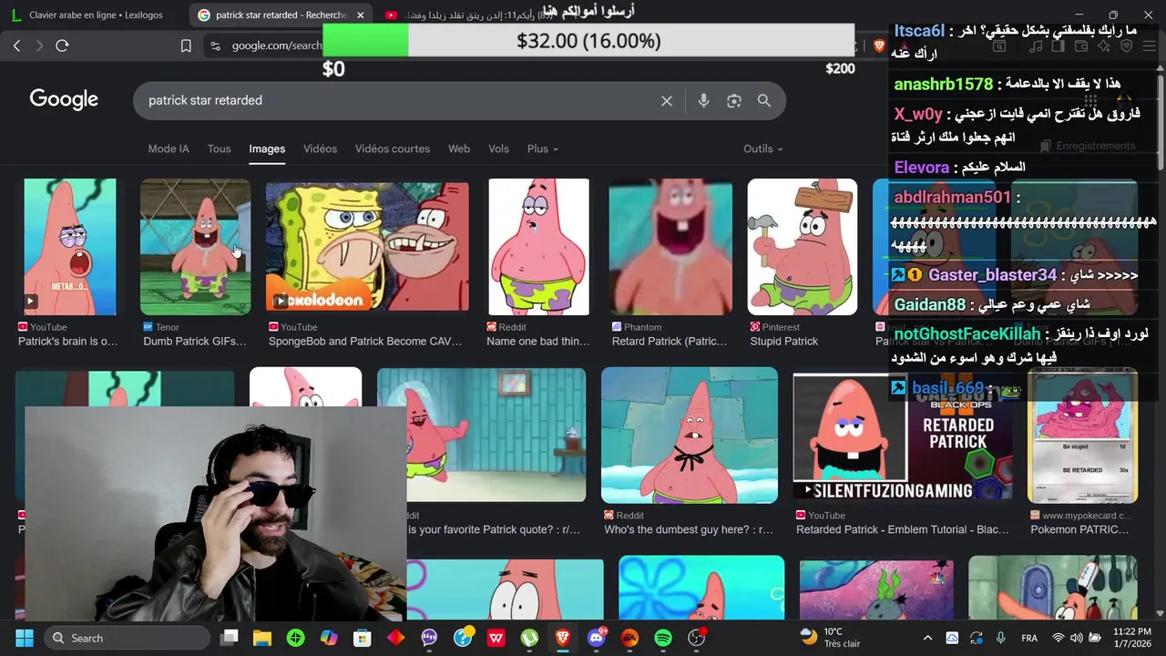The height and width of the screenshot is (656, 1166).
Task: Click the microphone icon in system tray
Action: point(1000,638)
